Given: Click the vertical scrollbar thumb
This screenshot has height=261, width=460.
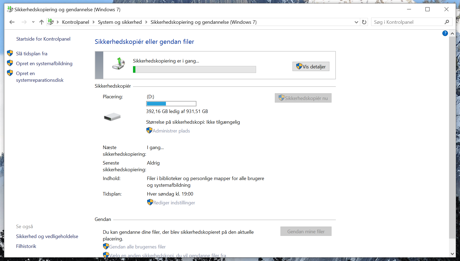Looking at the screenshot, I should coord(452,138).
